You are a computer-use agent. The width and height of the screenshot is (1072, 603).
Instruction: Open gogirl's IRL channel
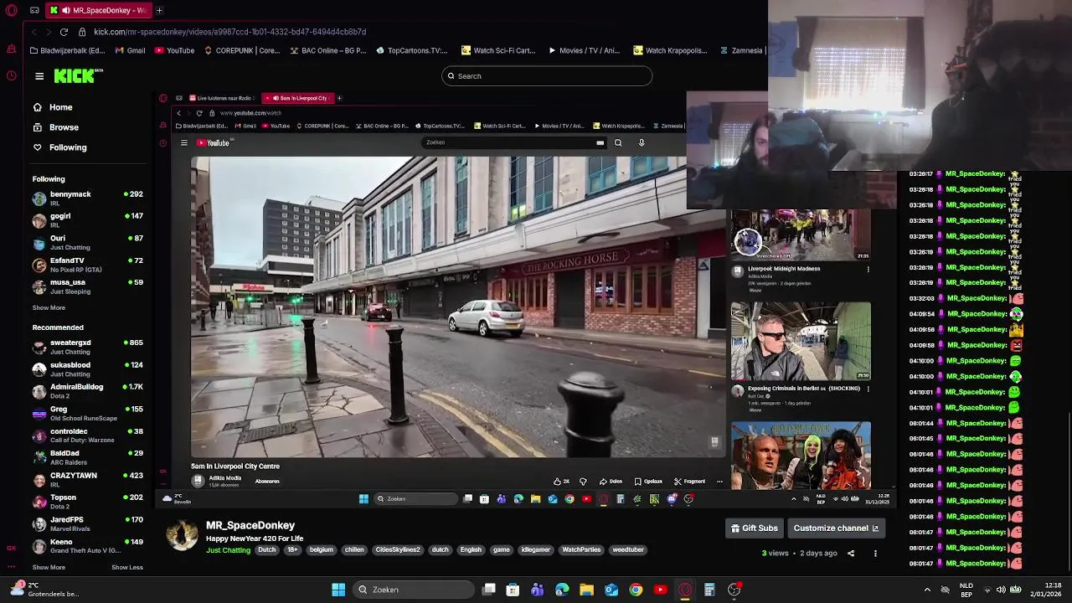pyautogui.click(x=88, y=220)
